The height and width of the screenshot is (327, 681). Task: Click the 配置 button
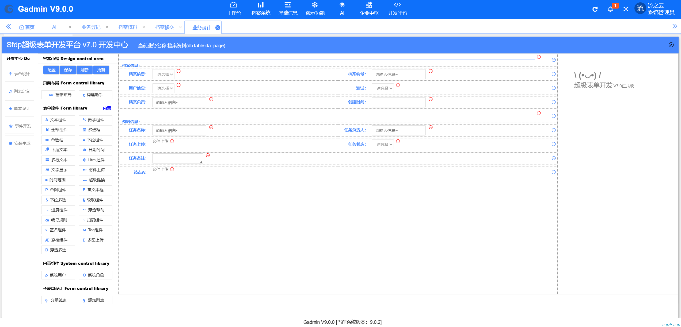pos(51,70)
